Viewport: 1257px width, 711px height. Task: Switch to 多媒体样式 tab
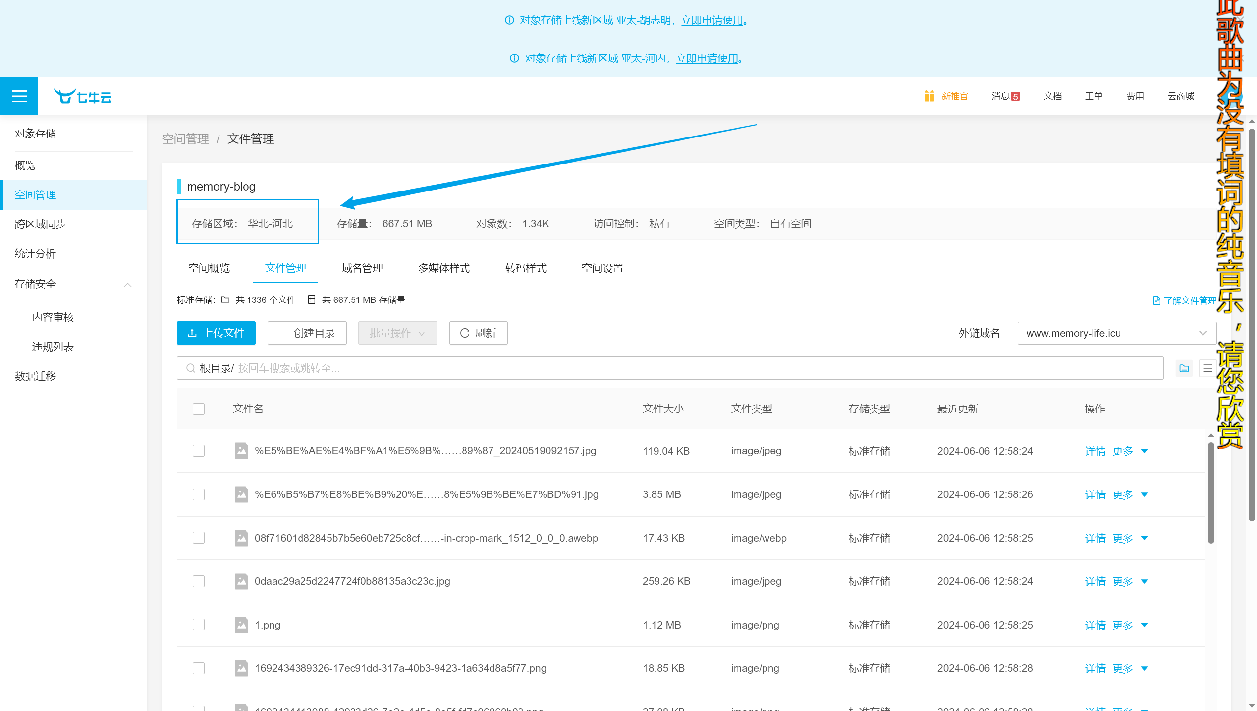coord(444,268)
